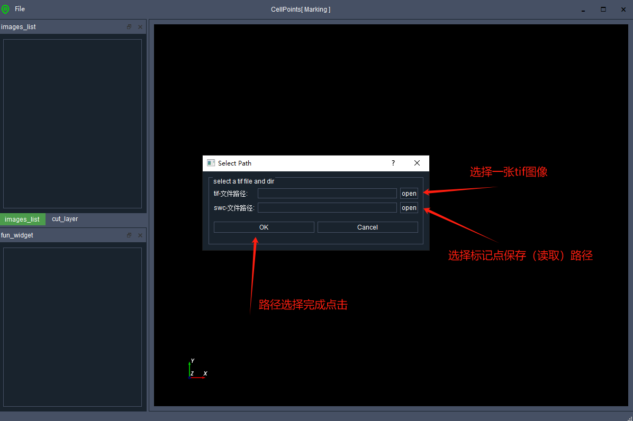Focus the tif file path field
This screenshot has width=633, height=421.
coord(327,194)
